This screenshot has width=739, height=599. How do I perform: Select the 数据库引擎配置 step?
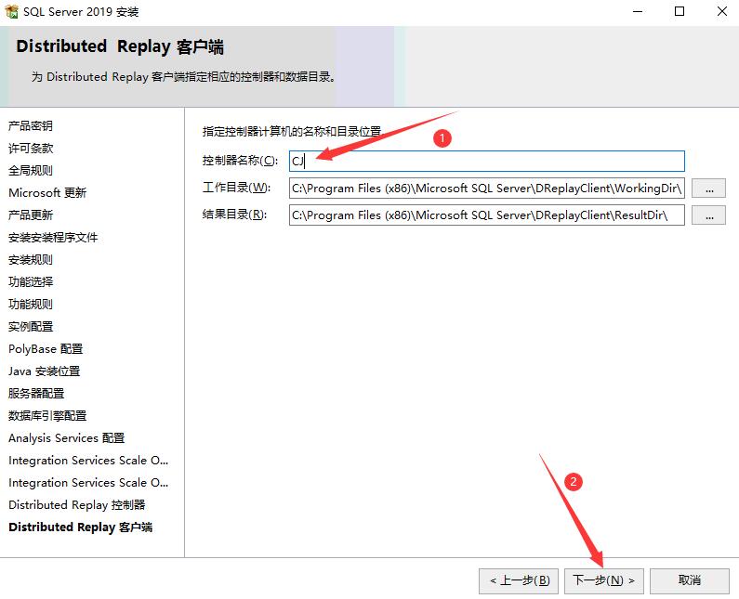[47, 416]
